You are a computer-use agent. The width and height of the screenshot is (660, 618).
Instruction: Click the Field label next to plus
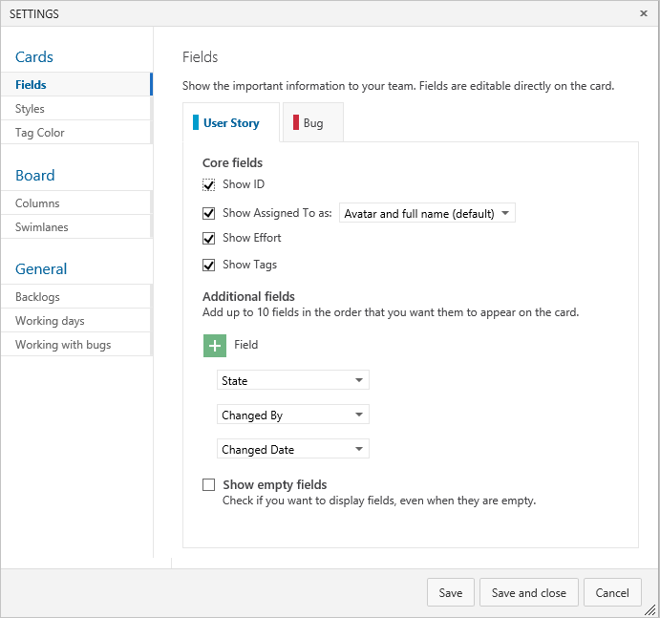pos(245,345)
